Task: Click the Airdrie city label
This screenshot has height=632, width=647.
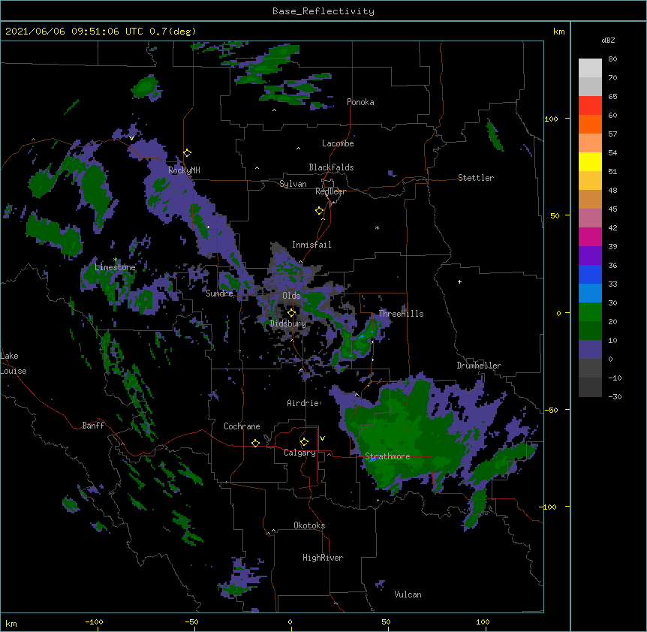Action: click(303, 403)
